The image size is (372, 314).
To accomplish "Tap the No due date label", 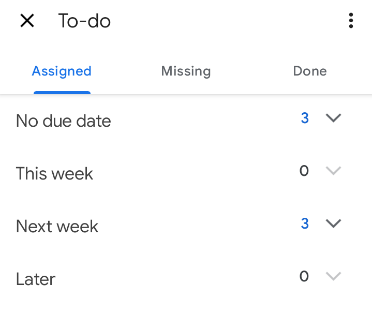I will pos(63,121).
